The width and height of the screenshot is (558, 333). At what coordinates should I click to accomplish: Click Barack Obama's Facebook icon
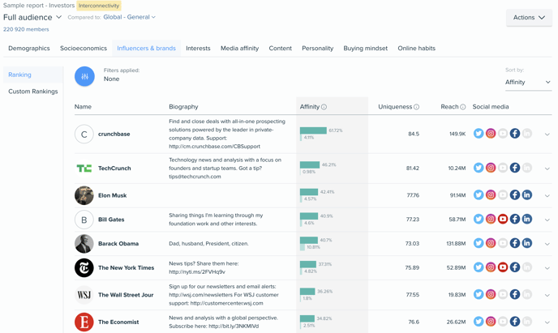tap(514, 243)
